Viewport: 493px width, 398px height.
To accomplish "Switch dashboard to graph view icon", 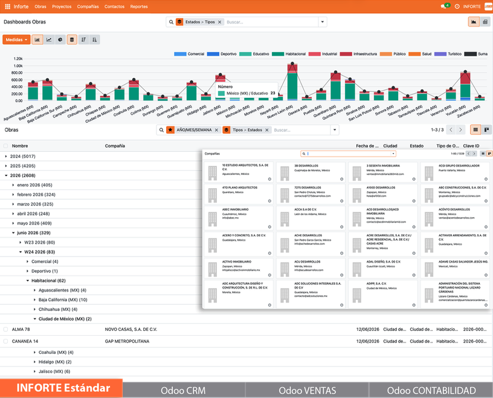I will 474,22.
